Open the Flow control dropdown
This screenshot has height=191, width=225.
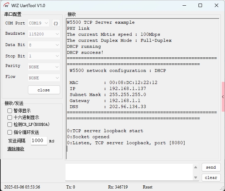pyautogui.click(x=44, y=78)
